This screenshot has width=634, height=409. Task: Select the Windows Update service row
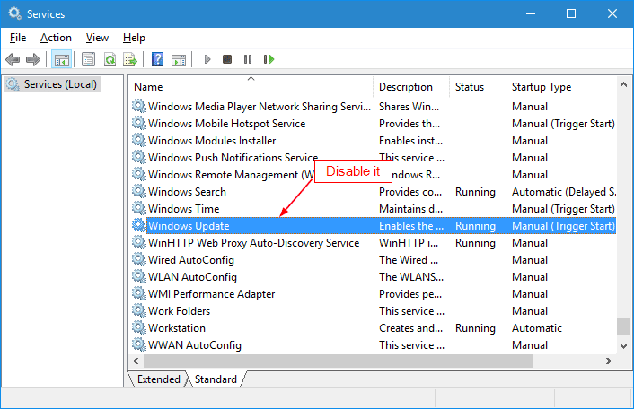click(x=374, y=226)
